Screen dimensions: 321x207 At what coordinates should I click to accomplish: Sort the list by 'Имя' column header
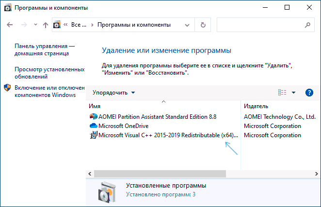(95, 106)
